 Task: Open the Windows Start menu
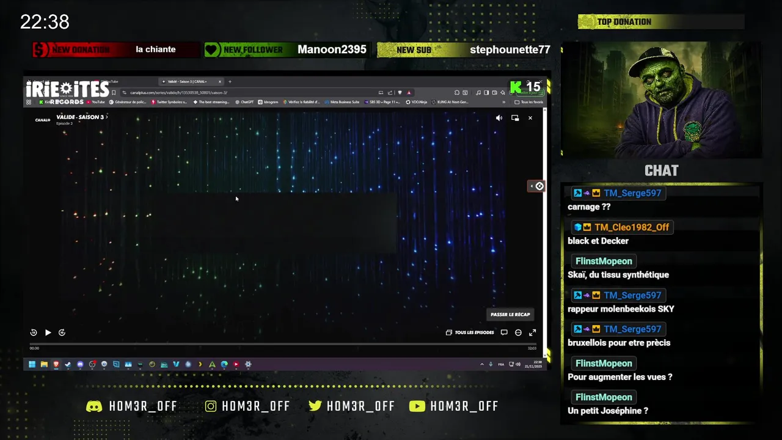32,364
